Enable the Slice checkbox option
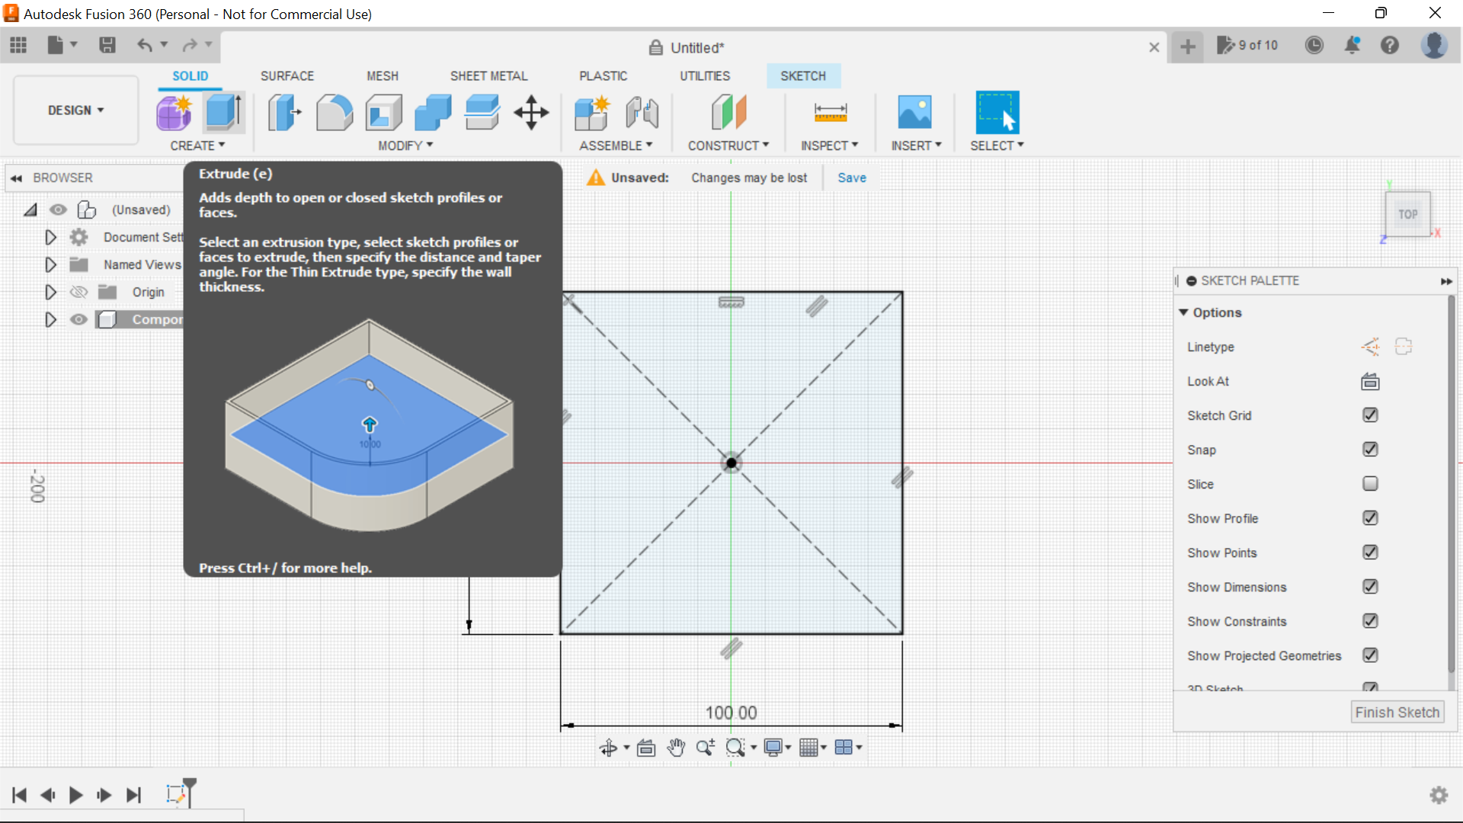 tap(1369, 483)
